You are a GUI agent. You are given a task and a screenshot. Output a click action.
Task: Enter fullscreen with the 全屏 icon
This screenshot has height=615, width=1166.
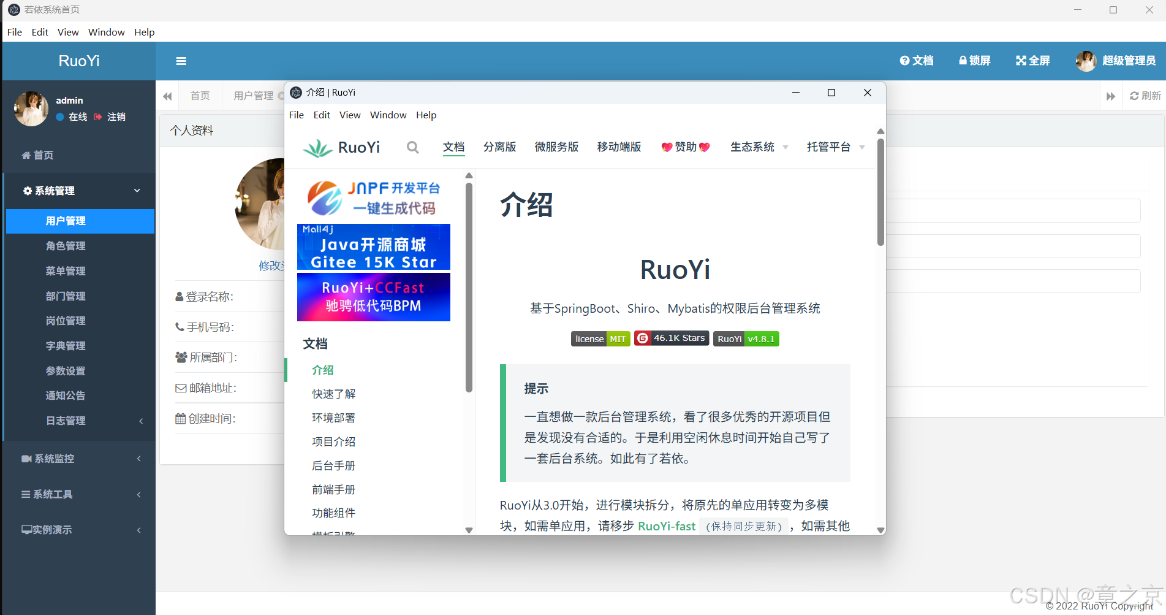pyautogui.click(x=1033, y=61)
